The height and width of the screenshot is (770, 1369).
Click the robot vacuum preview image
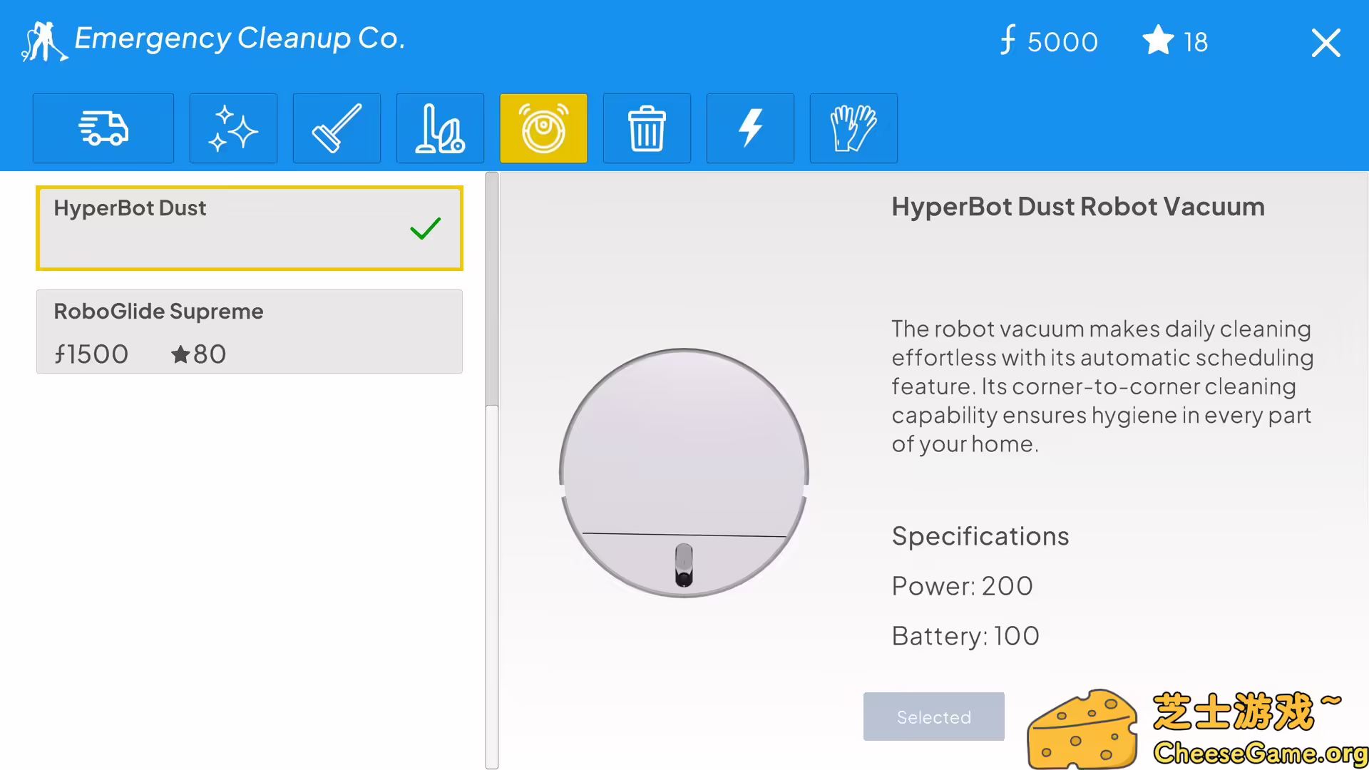(684, 473)
